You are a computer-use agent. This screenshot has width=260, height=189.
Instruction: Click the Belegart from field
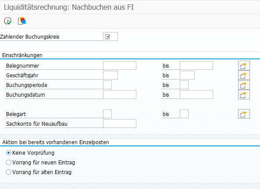tap(107, 114)
